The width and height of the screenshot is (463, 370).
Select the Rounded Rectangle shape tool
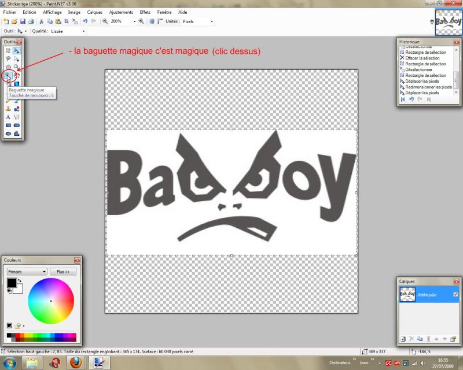(17, 125)
